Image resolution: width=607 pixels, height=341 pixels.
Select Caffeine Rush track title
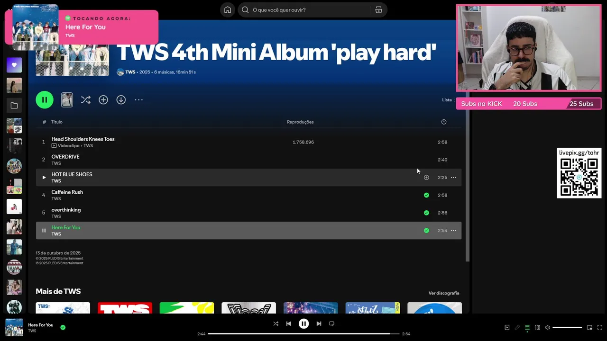67,192
